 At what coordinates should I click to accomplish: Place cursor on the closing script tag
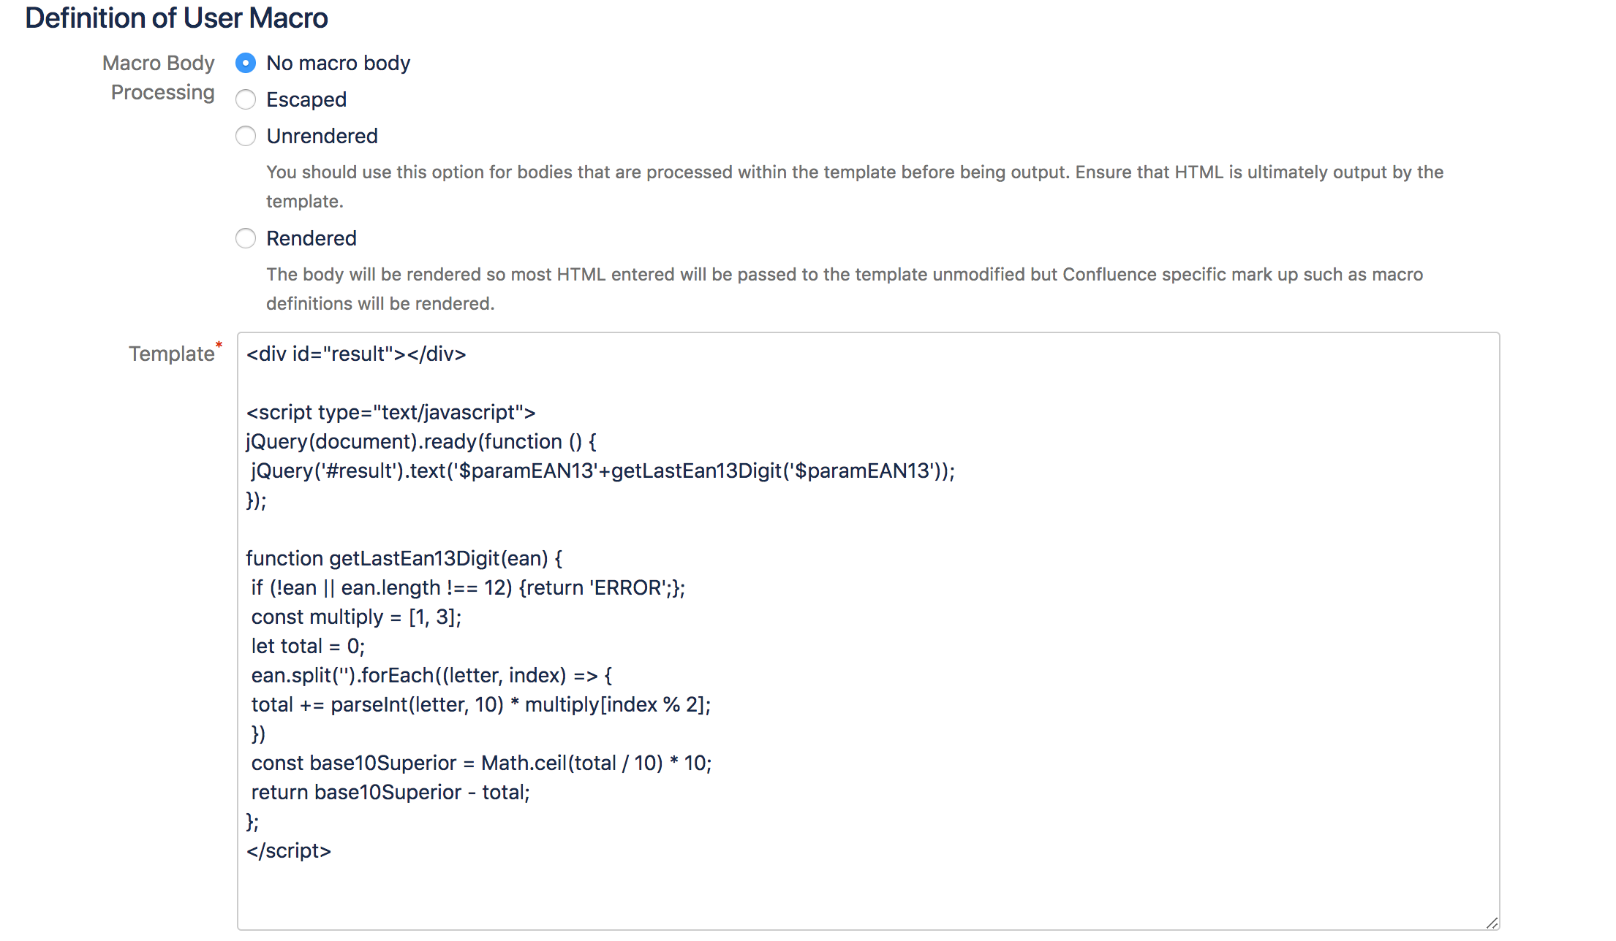(x=288, y=850)
